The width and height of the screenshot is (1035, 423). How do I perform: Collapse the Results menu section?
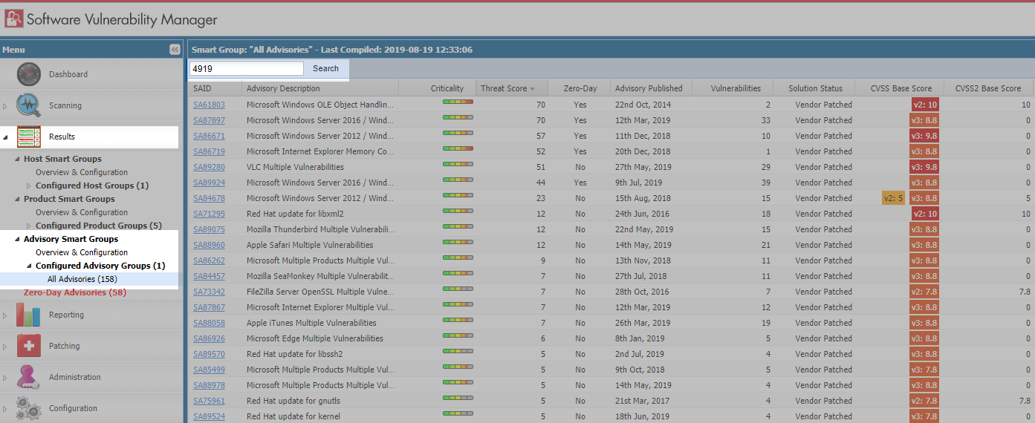pyautogui.click(x=5, y=137)
